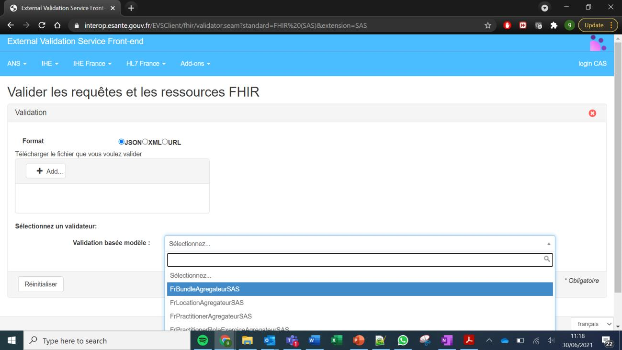Choose FrLocationAgregateurSAS from the list

tap(207, 303)
